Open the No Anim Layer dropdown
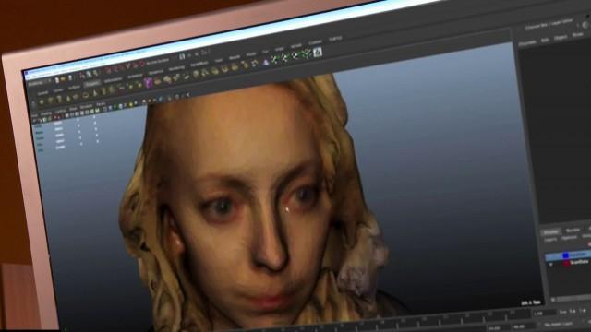Viewport: 591px width, 332px height. 558,325
